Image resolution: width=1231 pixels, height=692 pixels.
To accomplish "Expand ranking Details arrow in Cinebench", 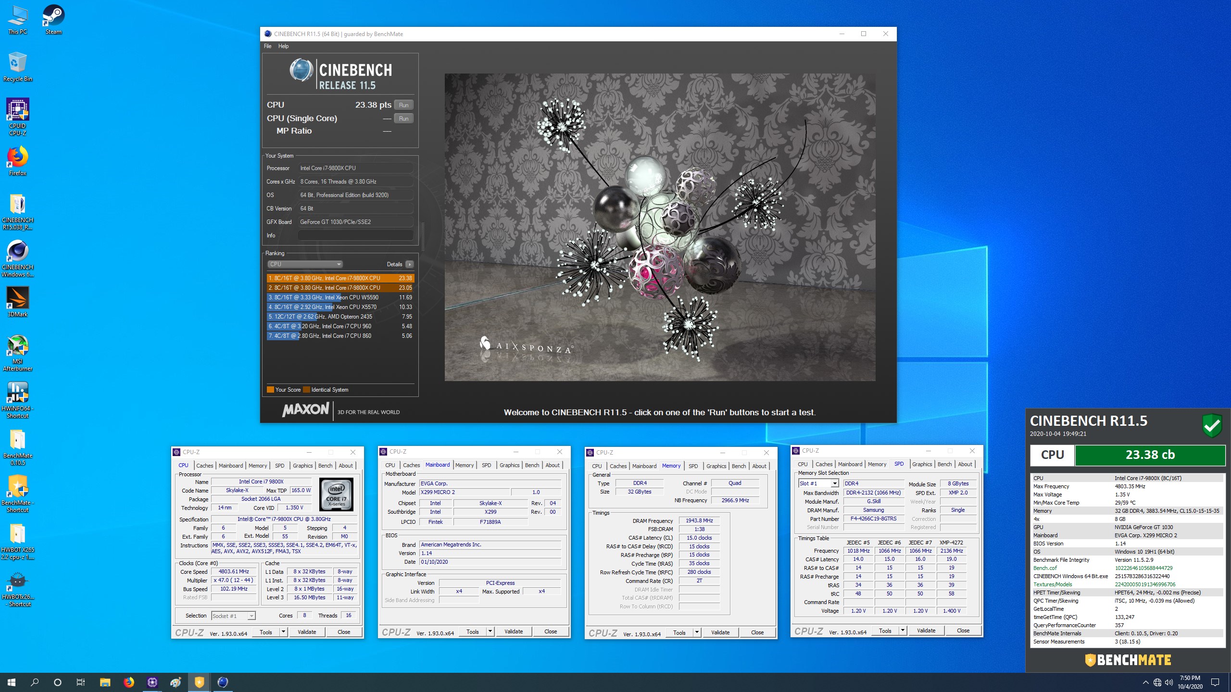I will coord(410,264).
